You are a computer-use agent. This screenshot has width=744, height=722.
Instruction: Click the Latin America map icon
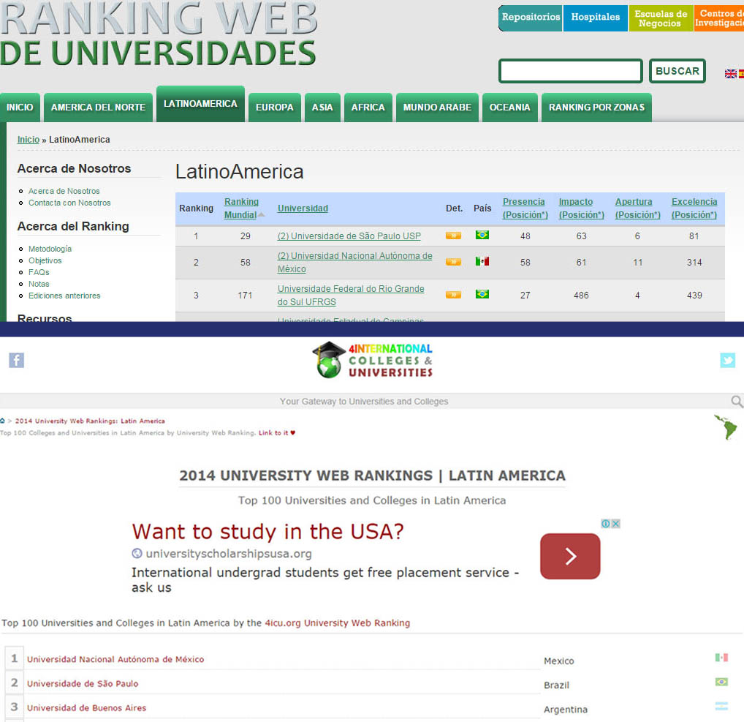[x=724, y=428]
